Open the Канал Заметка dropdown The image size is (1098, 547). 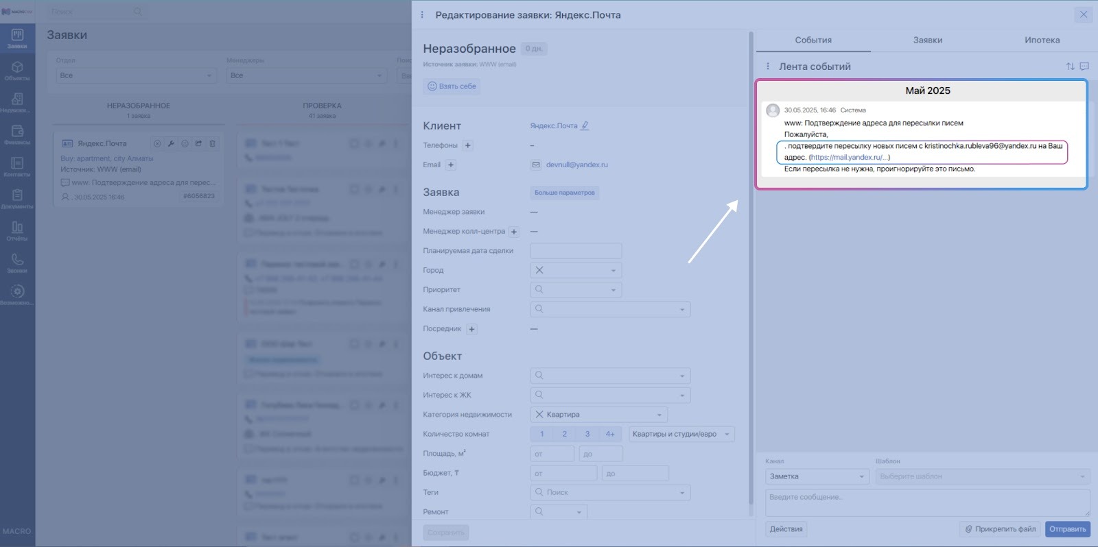817,476
